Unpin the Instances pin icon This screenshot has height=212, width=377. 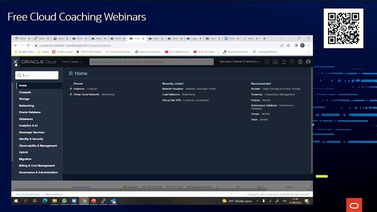tap(71, 89)
